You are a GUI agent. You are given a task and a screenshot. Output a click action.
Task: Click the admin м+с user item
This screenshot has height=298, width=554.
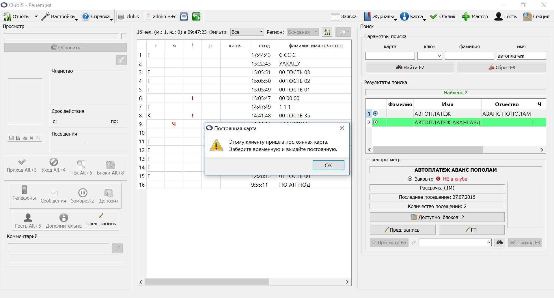coord(162,16)
